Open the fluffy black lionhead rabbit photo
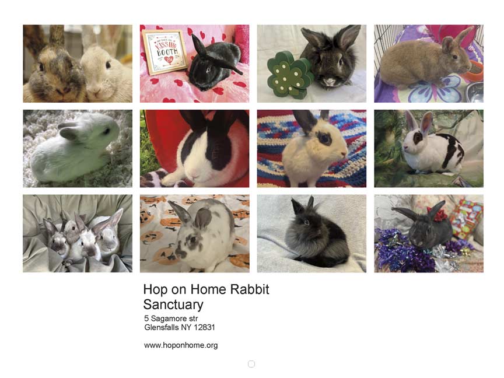 click(x=311, y=233)
